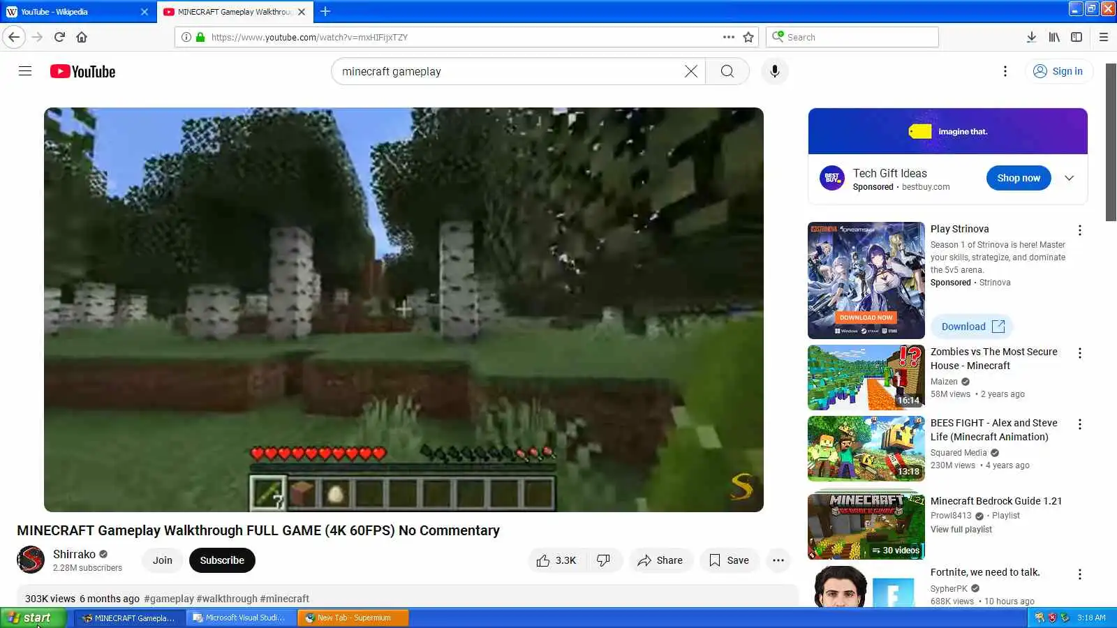Open more actions ellipsis below video
The image size is (1117, 628).
pos(778,560)
